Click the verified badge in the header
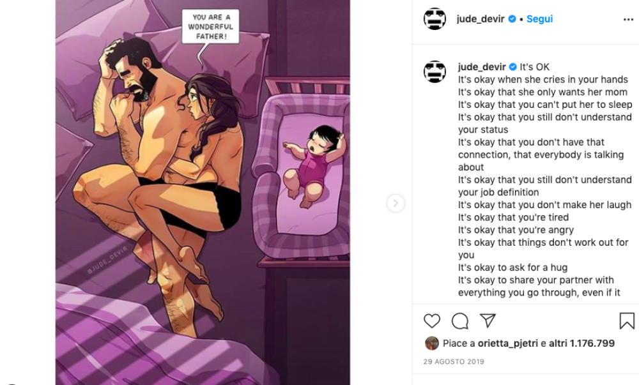This screenshot has width=639, height=385. [512, 19]
